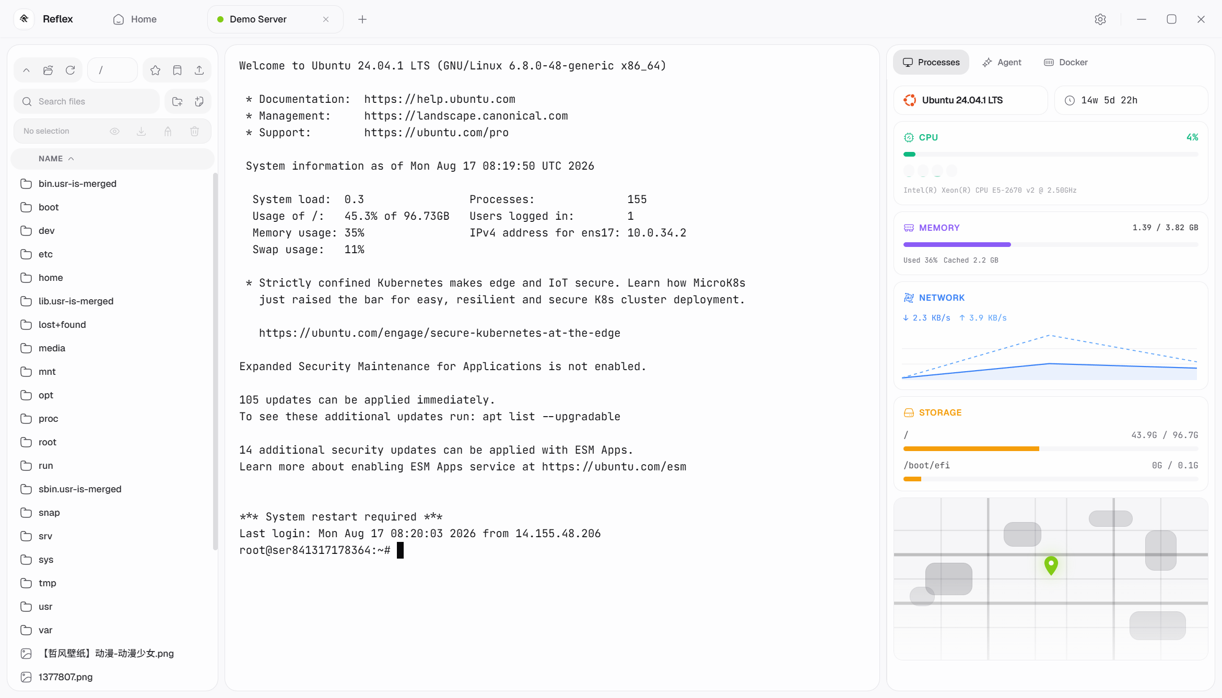This screenshot has height=698, width=1222.
Task: Click the file list scrollbar
Action: coord(215,361)
